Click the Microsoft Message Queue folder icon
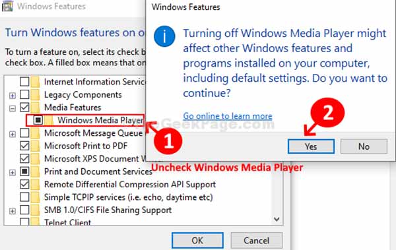Viewport: 396px width, 250px height. [x=36, y=133]
